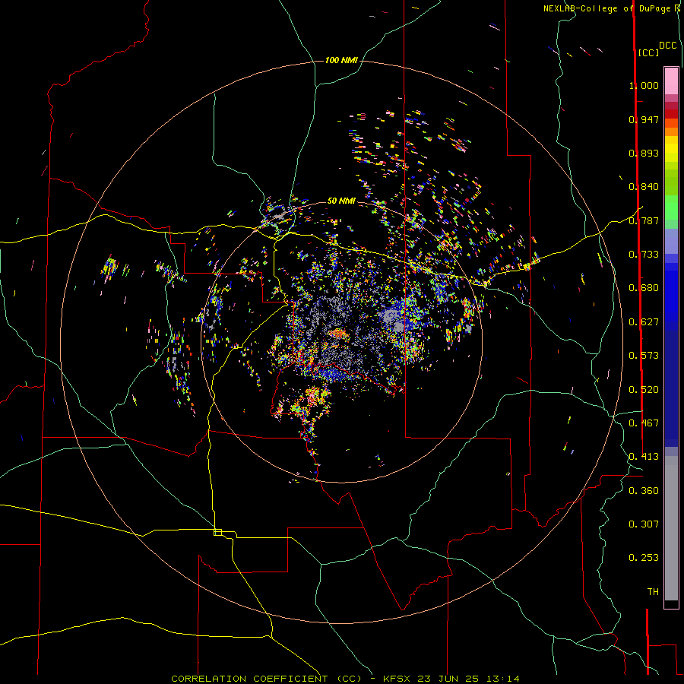The image size is (684, 684).
Task: Click the 0.733 scale value
Action: [644, 255]
